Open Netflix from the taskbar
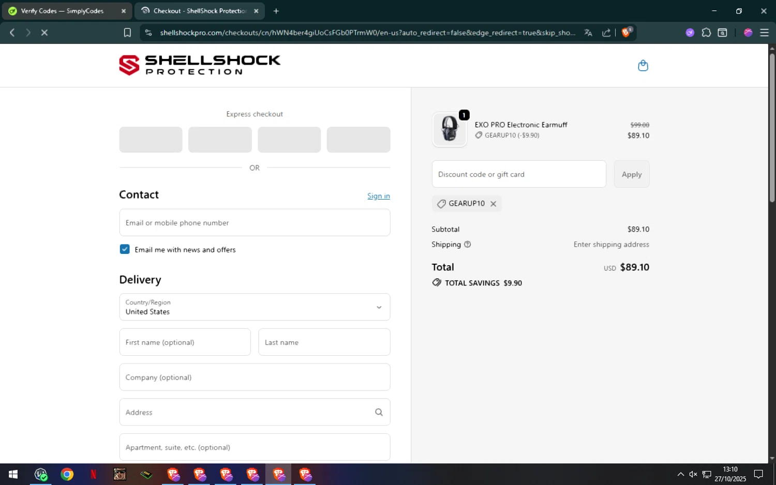This screenshot has width=776, height=485. click(94, 474)
